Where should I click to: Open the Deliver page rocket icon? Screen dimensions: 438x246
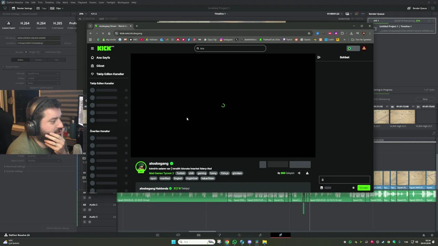[x=280, y=235]
